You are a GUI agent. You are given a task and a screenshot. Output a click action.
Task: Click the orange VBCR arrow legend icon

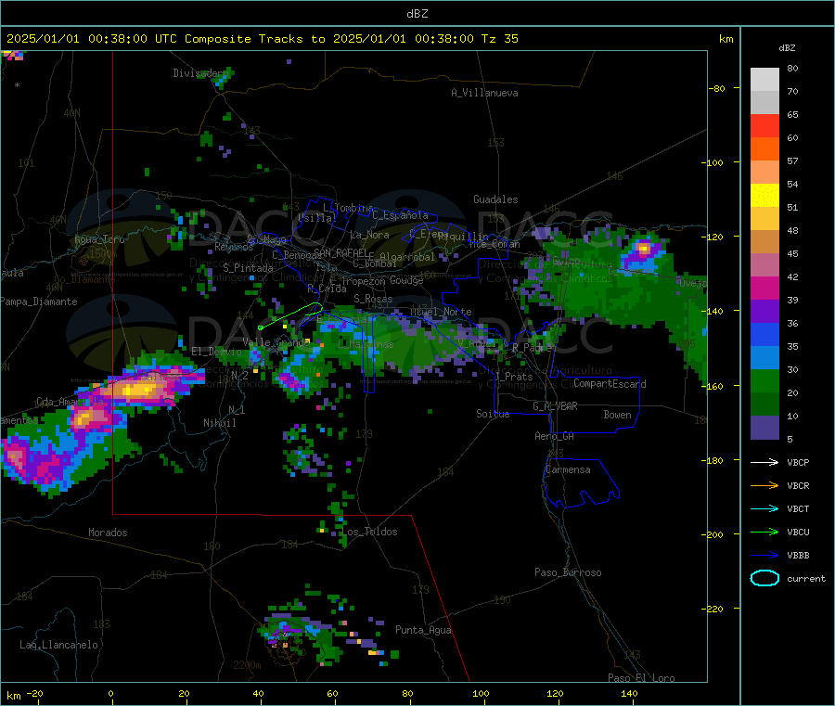point(764,485)
